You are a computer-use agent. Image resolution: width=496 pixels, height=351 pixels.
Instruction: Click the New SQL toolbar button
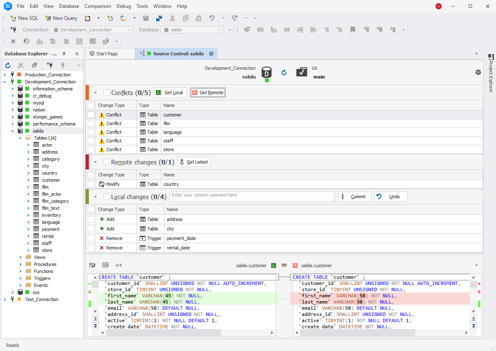point(24,18)
